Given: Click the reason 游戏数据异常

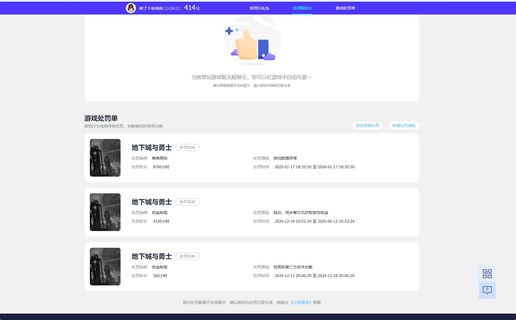Looking at the screenshot, I should coord(285,158).
